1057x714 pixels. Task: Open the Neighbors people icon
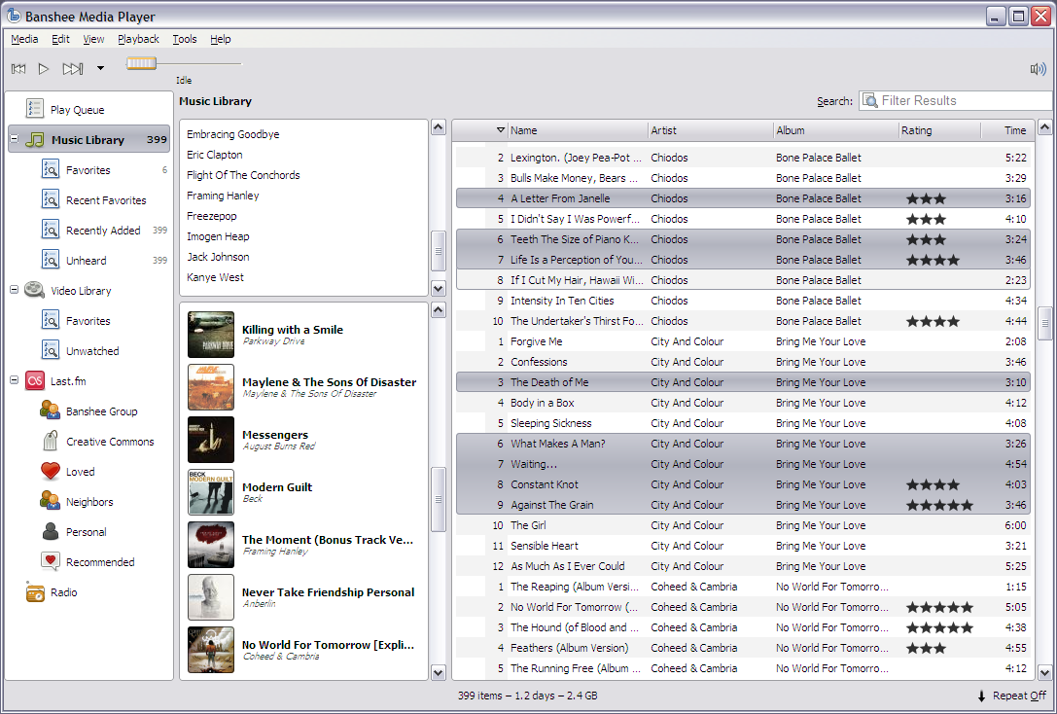[50, 501]
